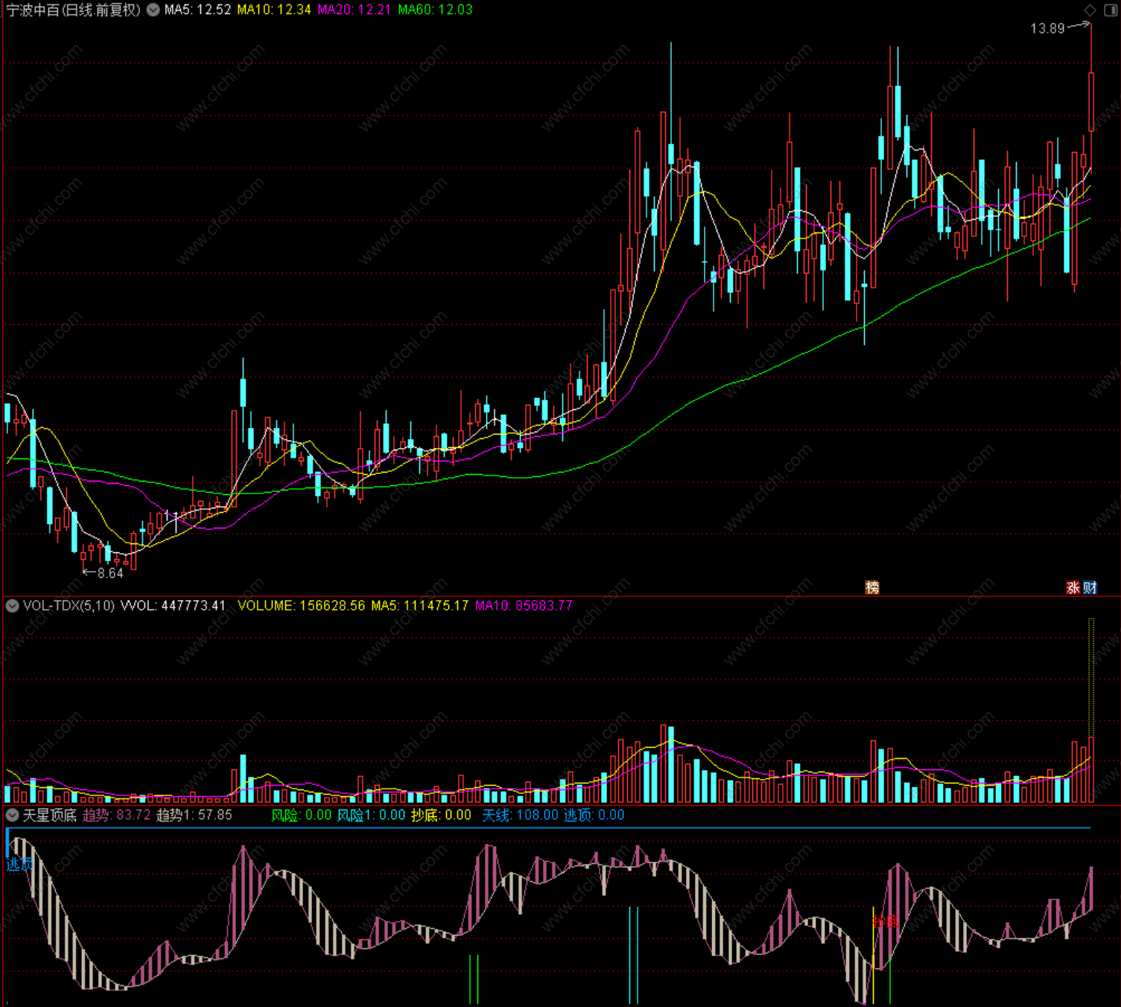
Task: Select the MA60: 12.03 legend
Action: (435, 10)
